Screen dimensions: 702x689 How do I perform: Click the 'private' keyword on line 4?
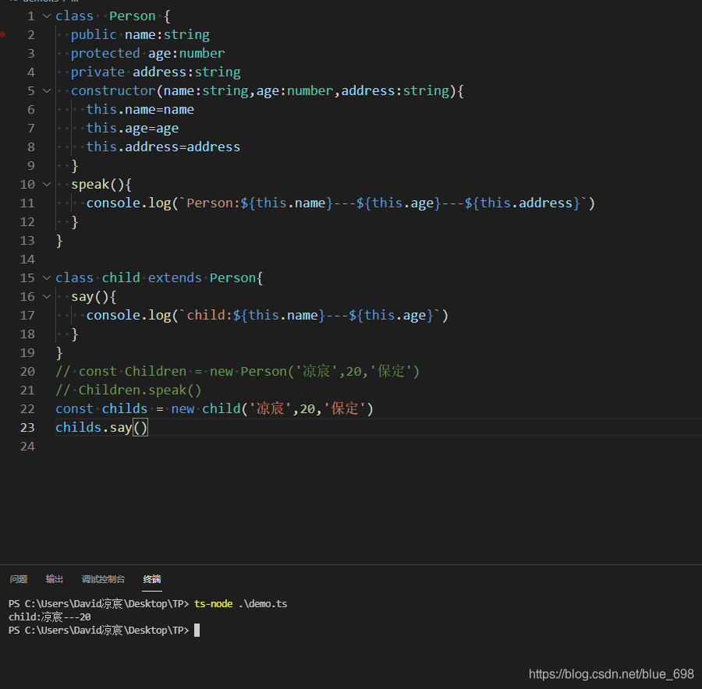click(x=97, y=72)
